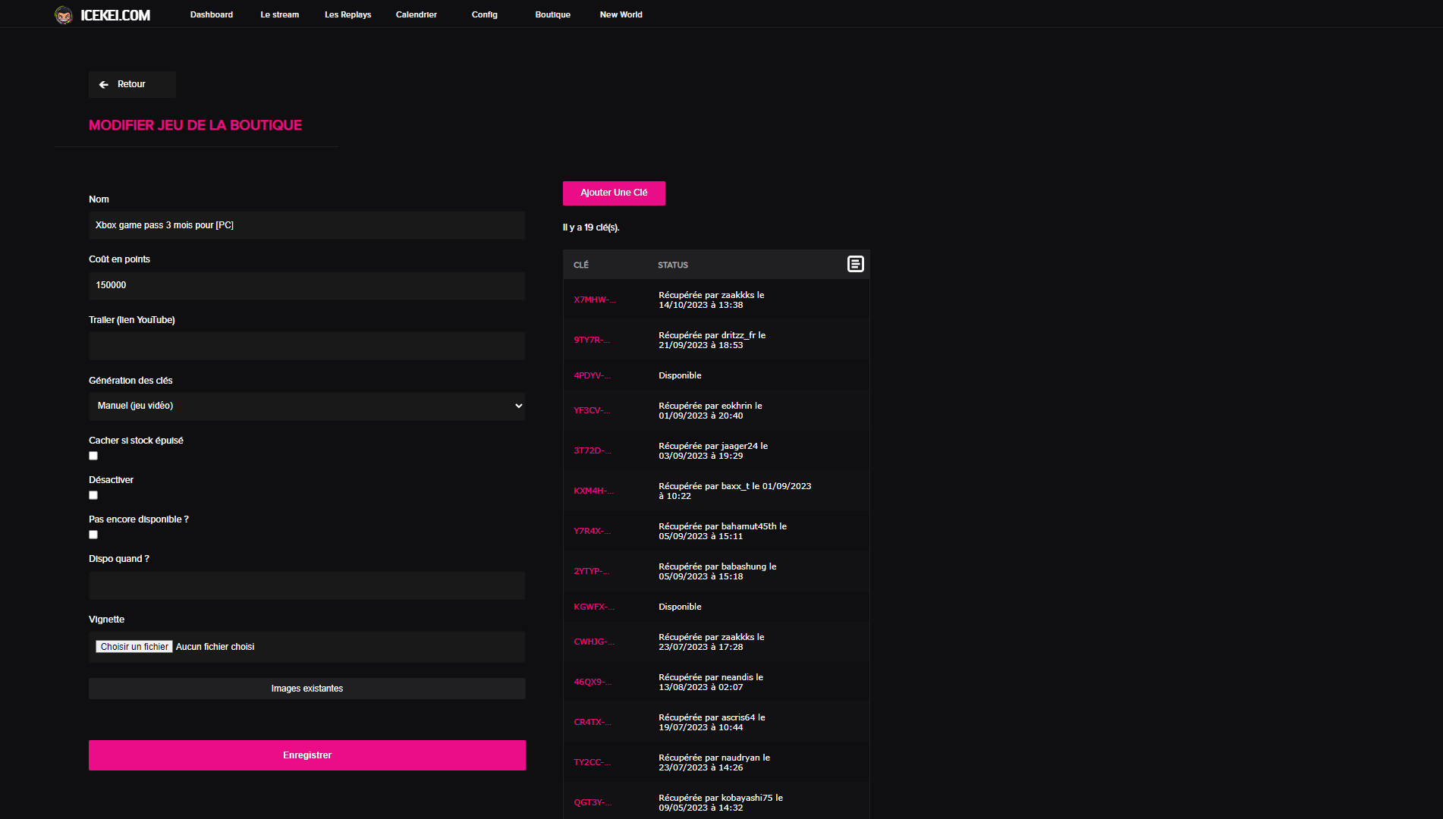Open the Boutique menu item

553,14
